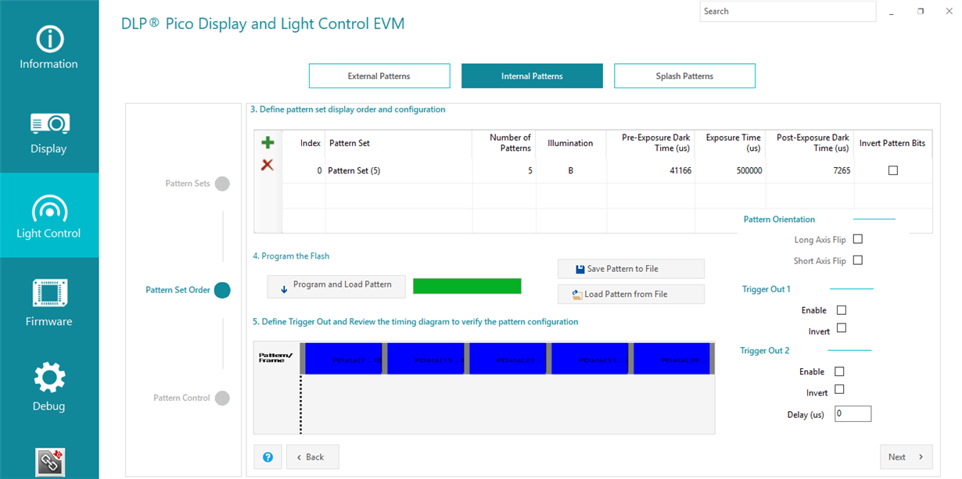Click the Pattern Sets step circle
Viewport: 962px width, 479px height.
(222, 184)
